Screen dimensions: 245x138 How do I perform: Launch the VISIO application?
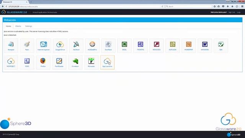[27, 62]
